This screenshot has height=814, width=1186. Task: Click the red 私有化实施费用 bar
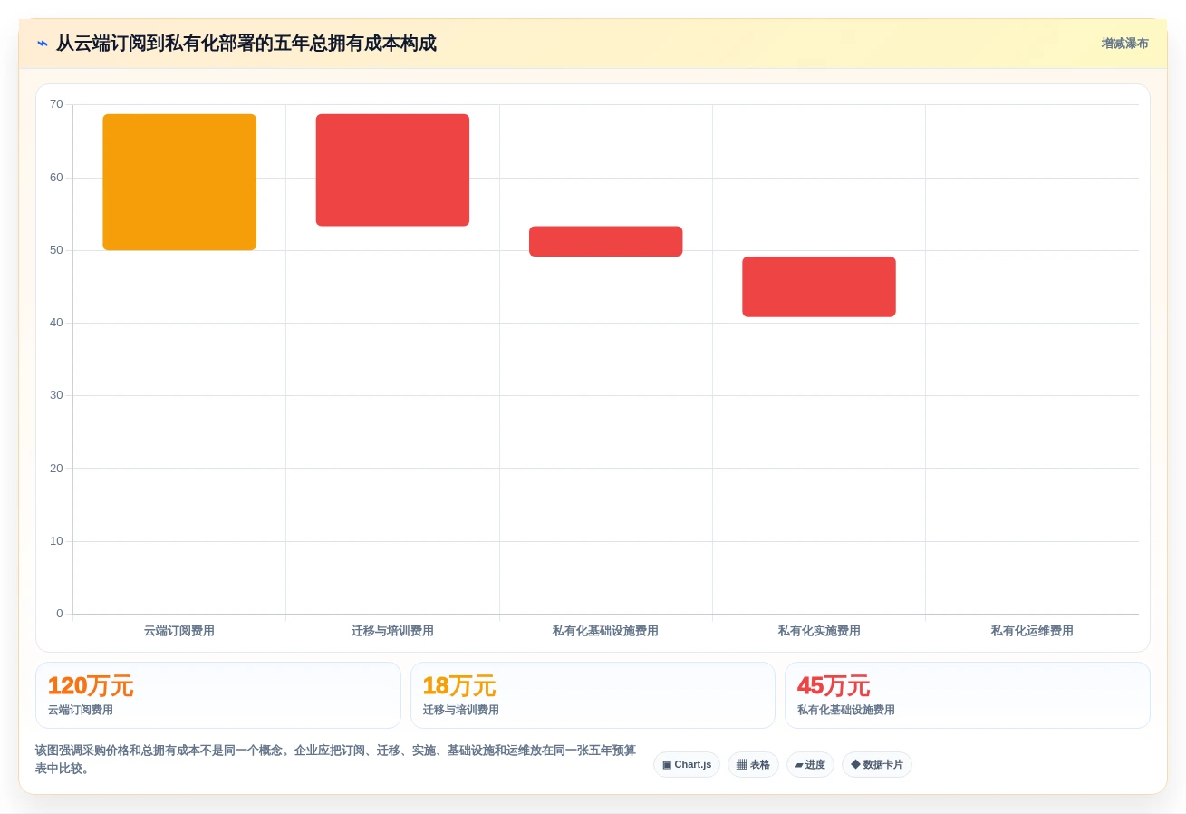coord(819,286)
